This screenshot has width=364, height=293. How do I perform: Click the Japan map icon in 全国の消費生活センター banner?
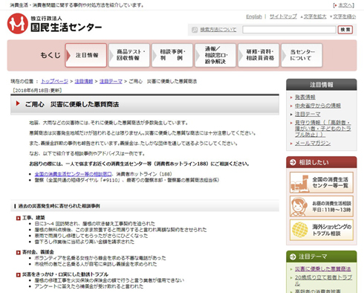pyautogui.click(x=300, y=184)
